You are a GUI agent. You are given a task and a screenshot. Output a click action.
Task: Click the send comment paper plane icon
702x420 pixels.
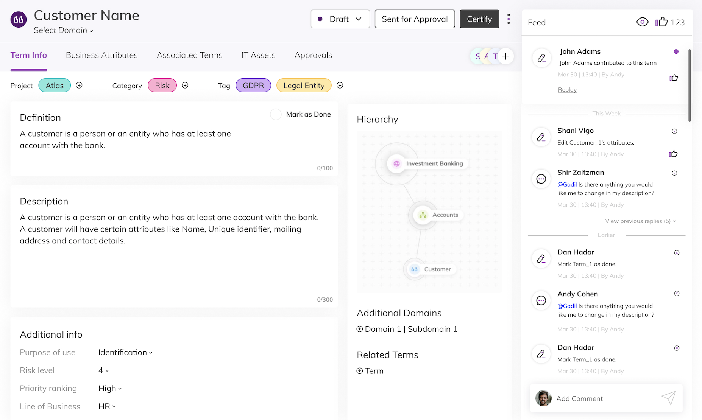tap(668, 398)
